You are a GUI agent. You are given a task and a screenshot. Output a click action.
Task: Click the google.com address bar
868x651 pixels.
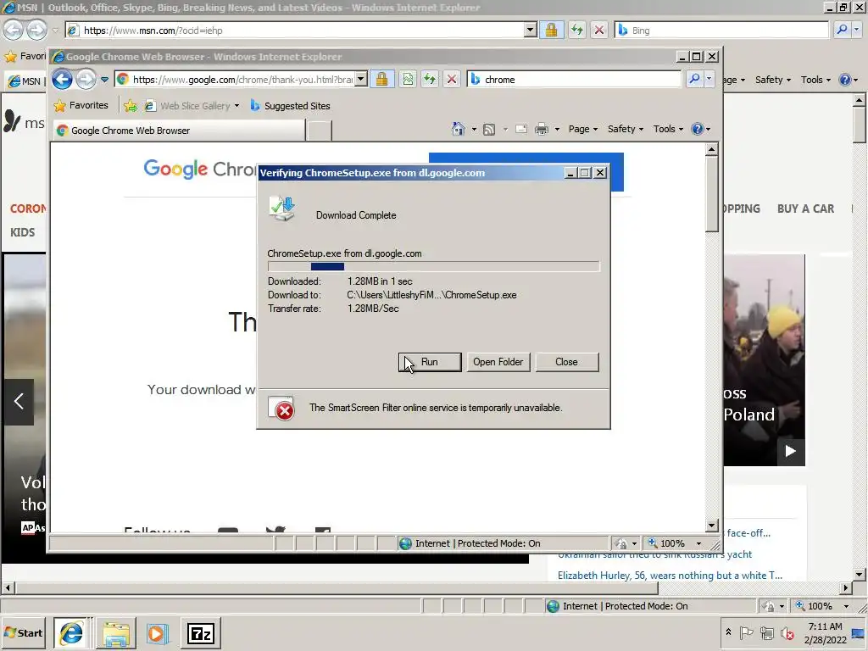[235, 80]
